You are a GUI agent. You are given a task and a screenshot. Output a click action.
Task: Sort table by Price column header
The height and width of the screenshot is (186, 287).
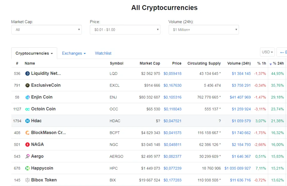tap(177, 63)
